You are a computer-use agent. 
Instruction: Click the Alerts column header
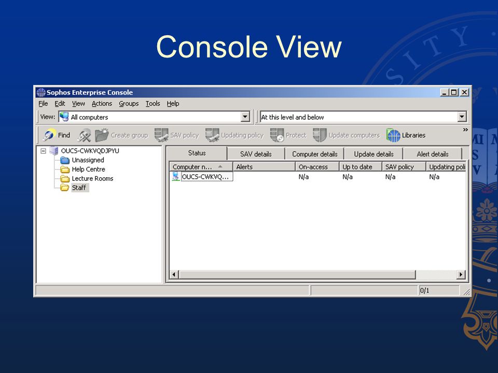tap(264, 167)
